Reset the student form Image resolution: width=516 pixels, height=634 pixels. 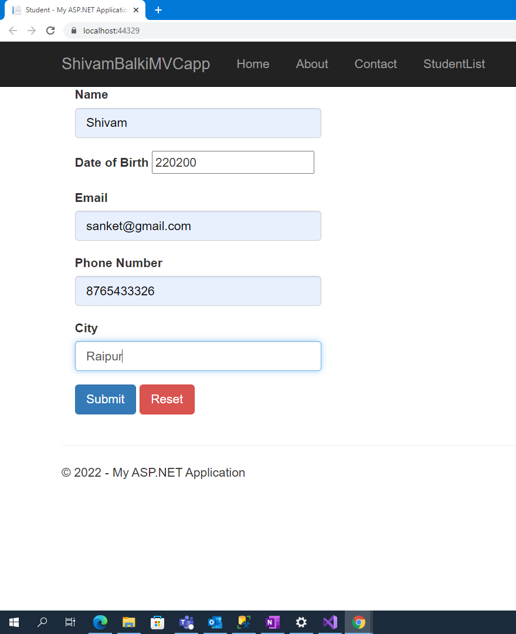pyautogui.click(x=167, y=400)
